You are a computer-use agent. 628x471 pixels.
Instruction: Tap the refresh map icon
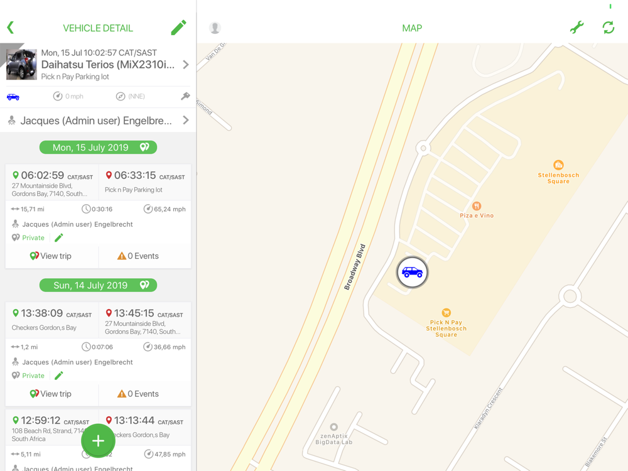[x=609, y=28]
